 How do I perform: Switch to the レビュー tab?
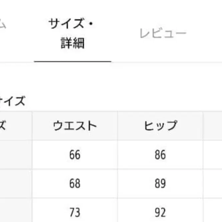point(163,33)
